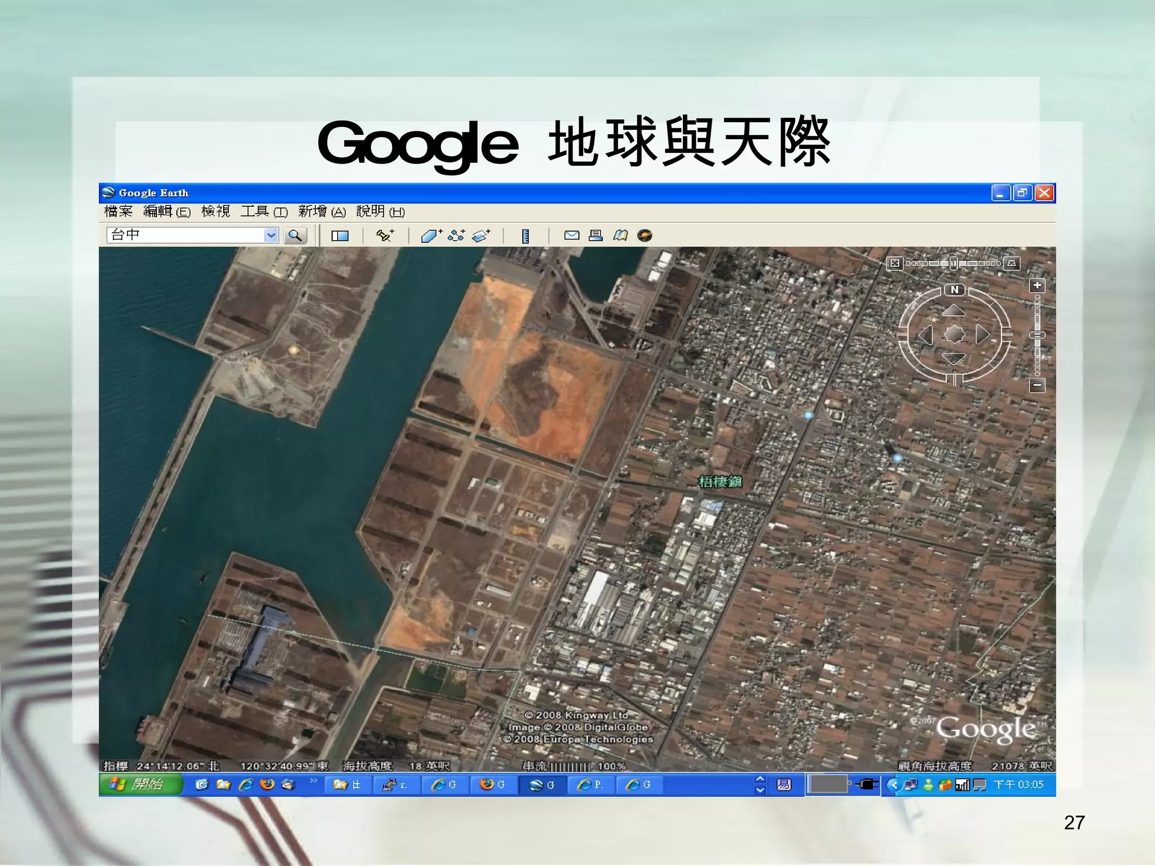Add a polygon tool icon
The width and height of the screenshot is (1155, 866).
point(431,235)
